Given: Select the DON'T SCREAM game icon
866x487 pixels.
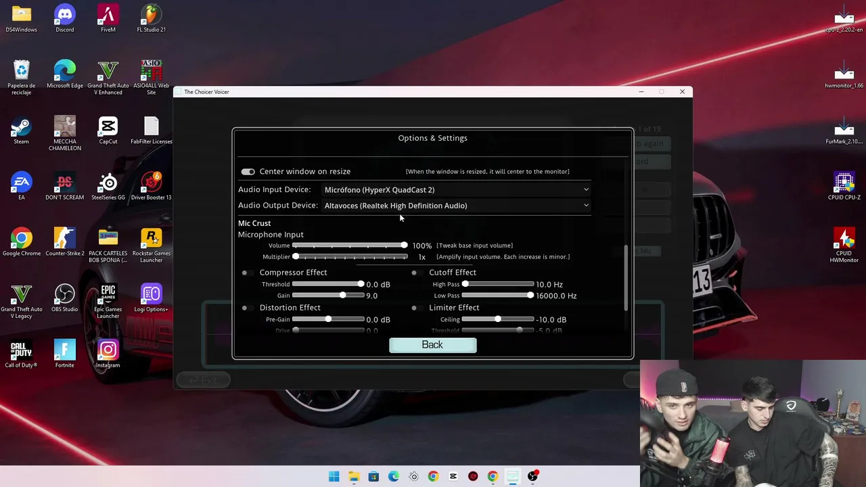Looking at the screenshot, I should pyautogui.click(x=65, y=187).
